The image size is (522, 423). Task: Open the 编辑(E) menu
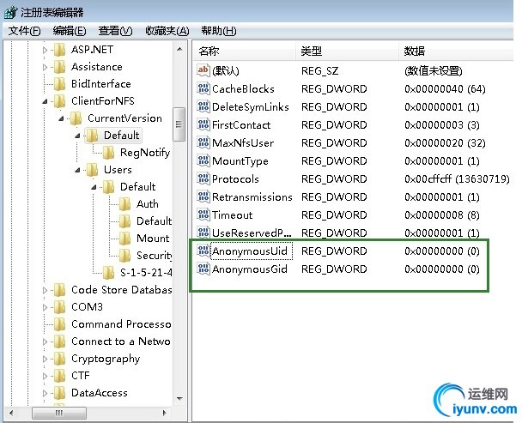pos(70,31)
